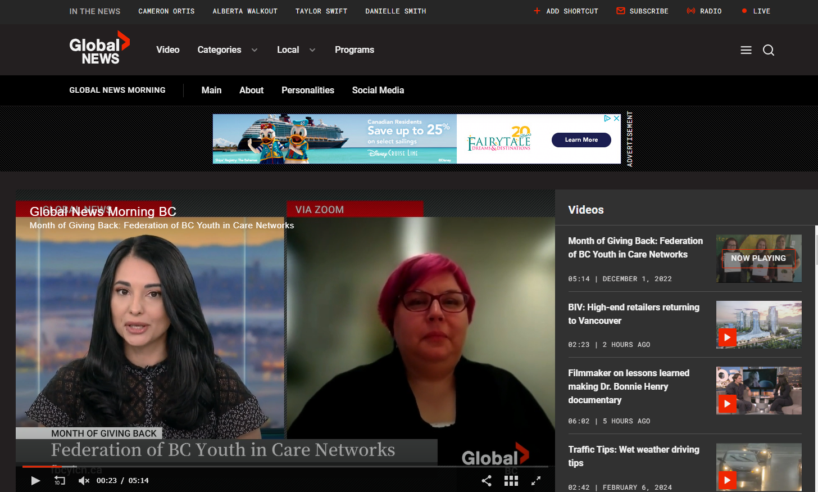
Task: Click the Global News Morning BC video title
Action: pyautogui.click(x=103, y=211)
